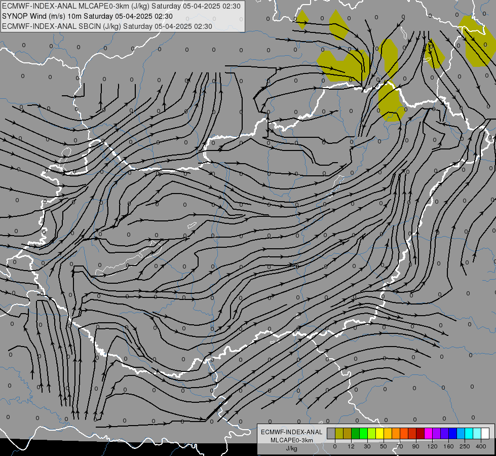The height and width of the screenshot is (456, 496).
Task: Click the amber swatch right of 50
Action: pos(388,433)
